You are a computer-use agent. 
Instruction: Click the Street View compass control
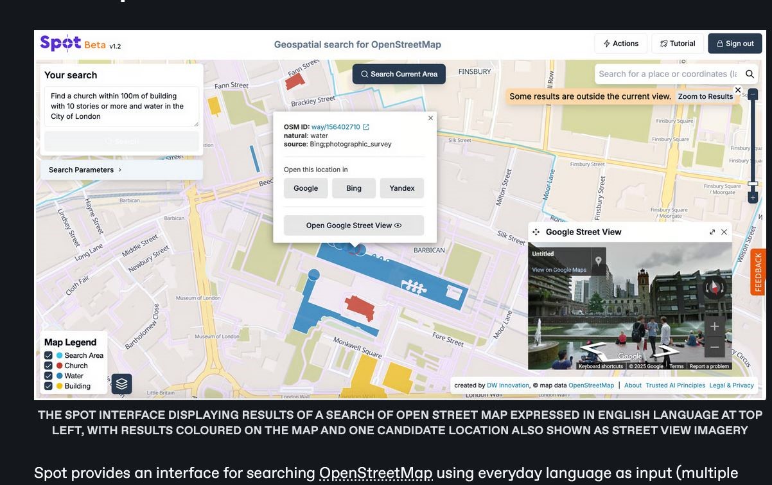pos(714,287)
